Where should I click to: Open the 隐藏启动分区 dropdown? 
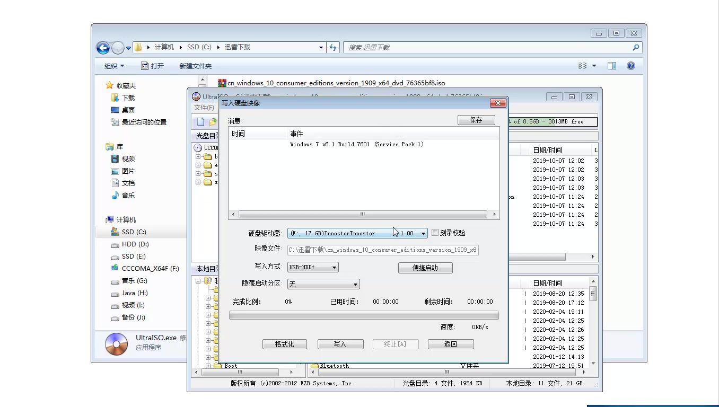[323, 285]
